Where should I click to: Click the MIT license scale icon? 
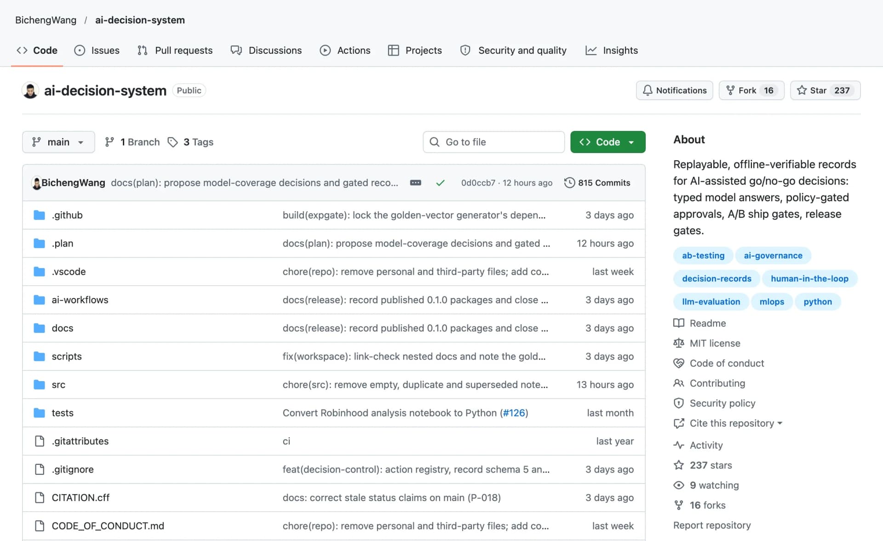click(x=679, y=343)
